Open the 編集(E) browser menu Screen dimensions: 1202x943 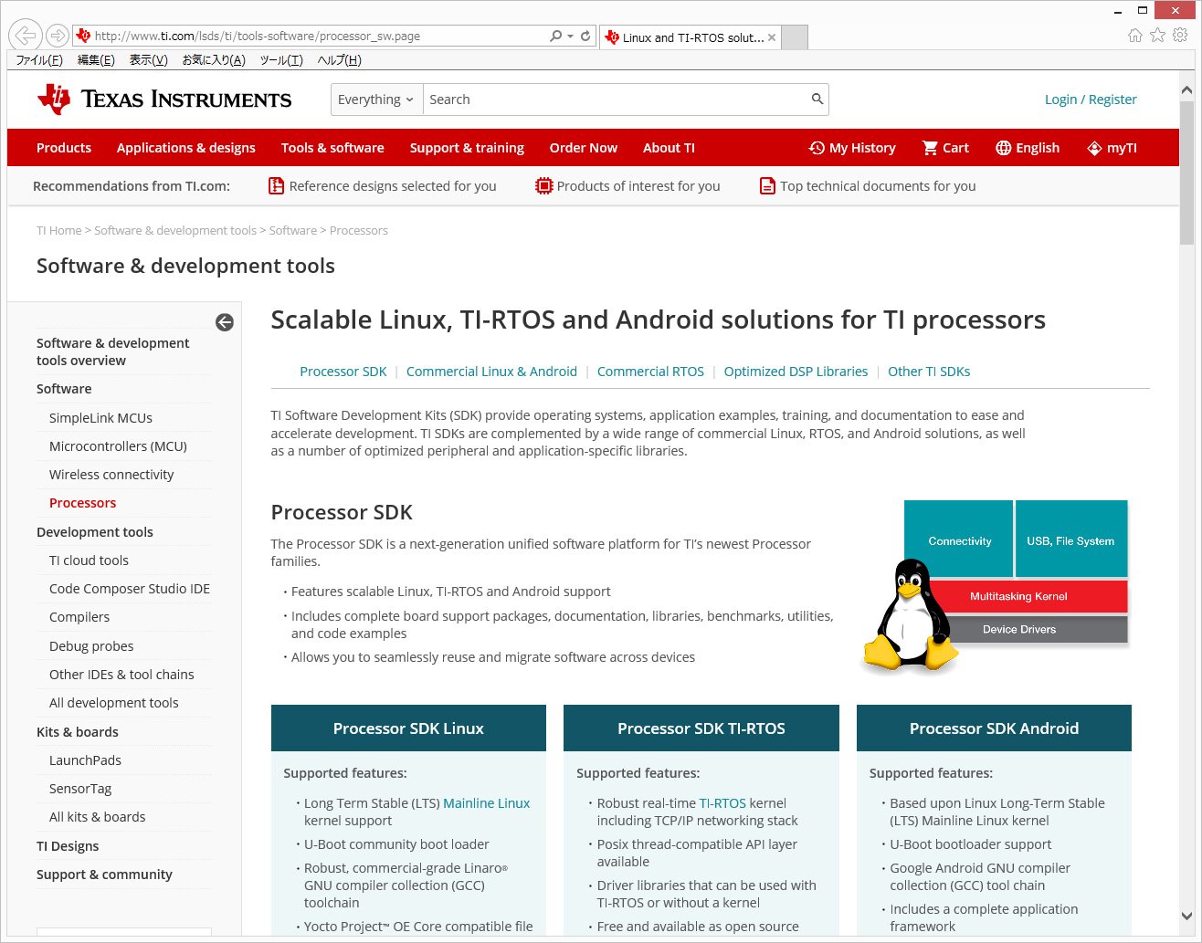click(x=96, y=60)
